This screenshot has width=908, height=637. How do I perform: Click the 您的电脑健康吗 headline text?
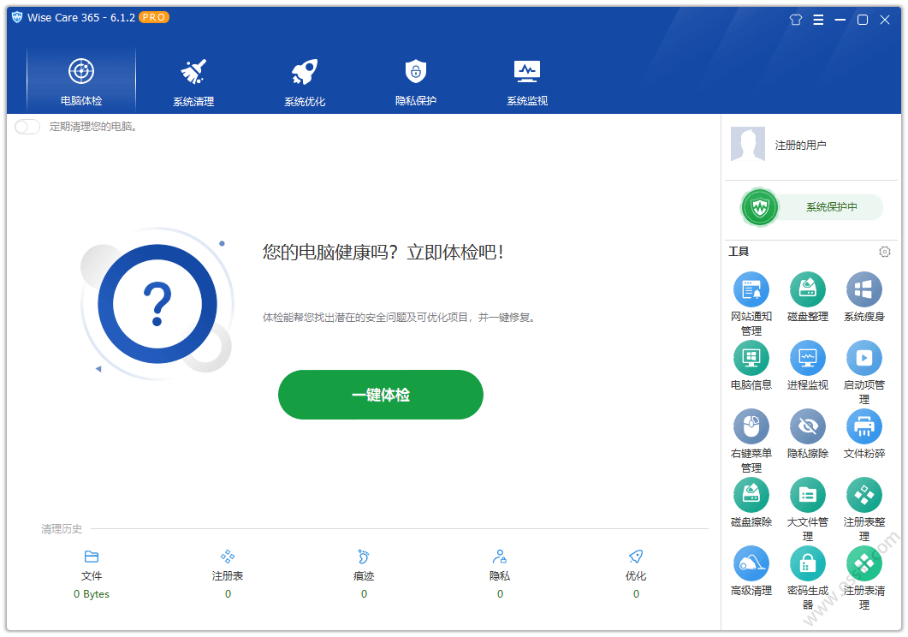pos(383,253)
